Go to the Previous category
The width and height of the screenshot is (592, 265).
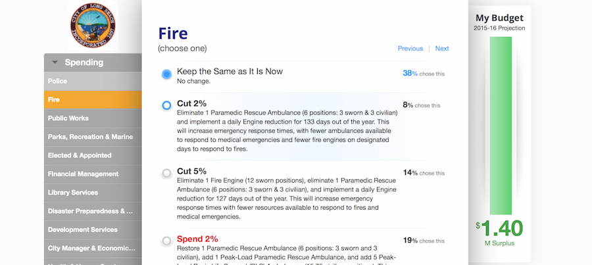tap(410, 49)
